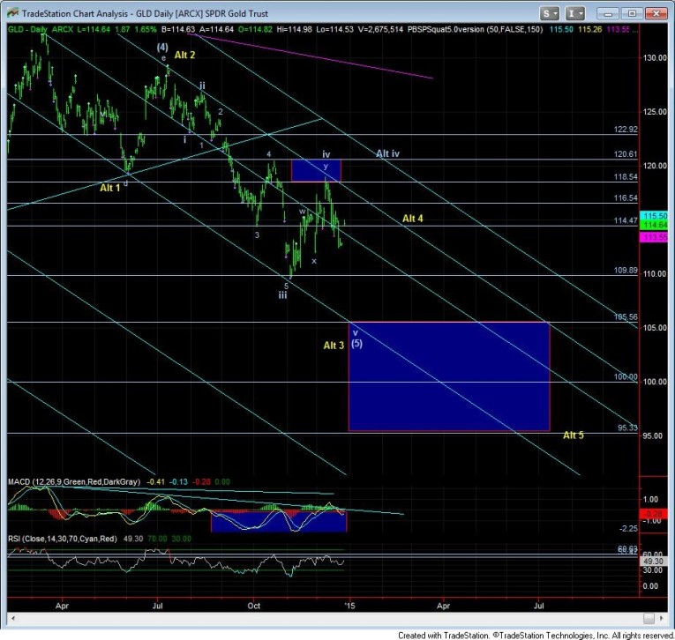
Task: Click the 'Alt 5' wave label
Action: click(x=574, y=435)
